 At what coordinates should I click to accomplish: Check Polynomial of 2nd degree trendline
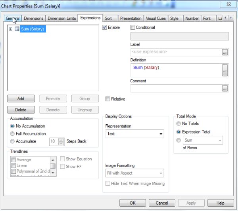coord(13,171)
